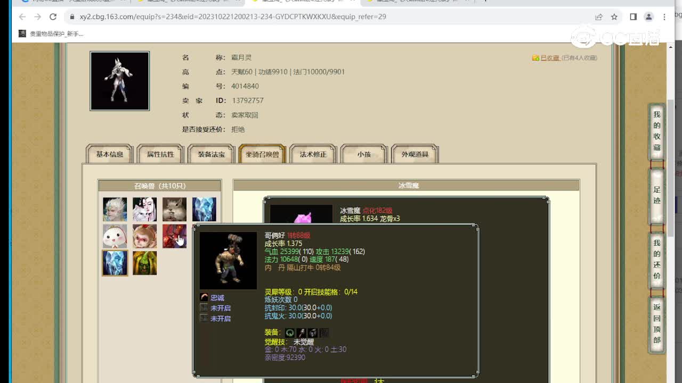
Task: Open the share page icon
Action: (x=599, y=17)
